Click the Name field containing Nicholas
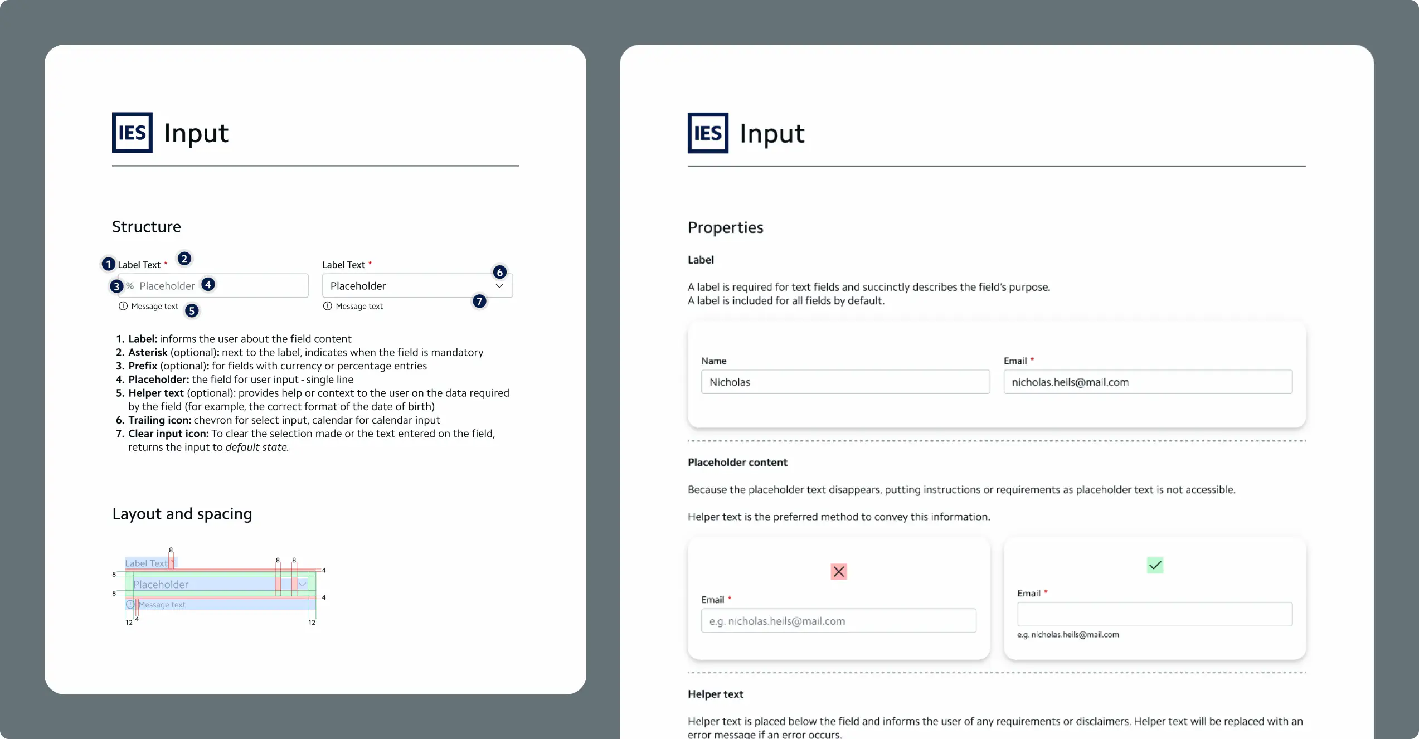1419x739 pixels. (845, 382)
